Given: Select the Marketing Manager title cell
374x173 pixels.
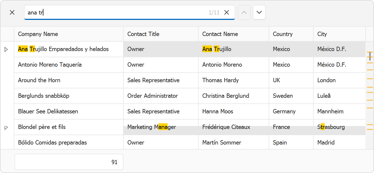Looking at the screenshot, I should point(161,127).
